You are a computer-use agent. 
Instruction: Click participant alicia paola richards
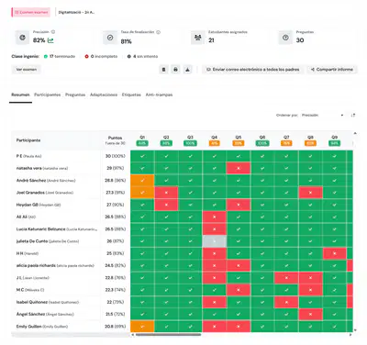coord(55,265)
